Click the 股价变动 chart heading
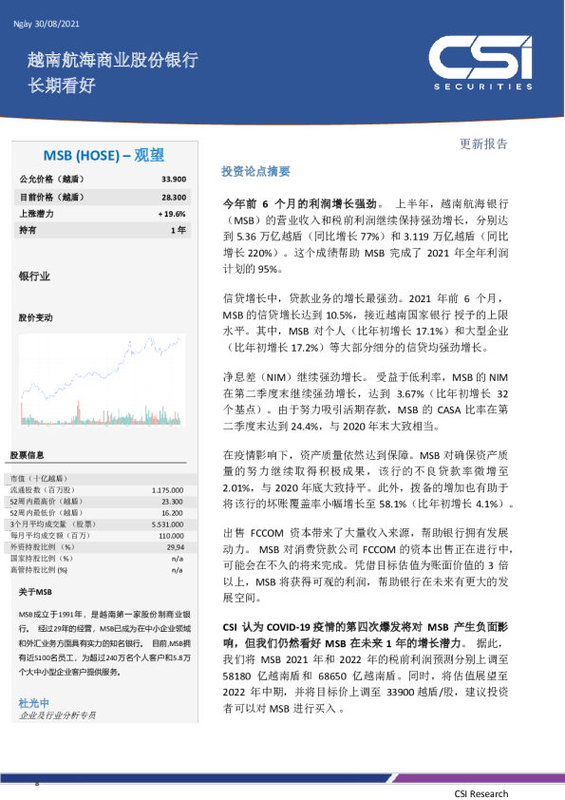Image resolution: width=565 pixels, height=800 pixels. pyautogui.click(x=36, y=317)
